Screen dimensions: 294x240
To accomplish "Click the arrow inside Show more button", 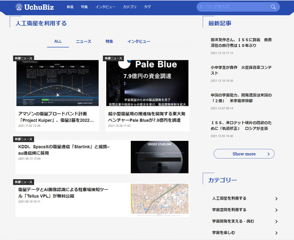I will click(269, 154).
